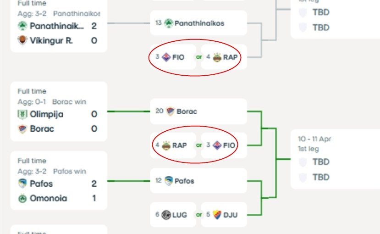380x234 pixels.
Task: Click the DJU team crest
Action: tap(217, 215)
